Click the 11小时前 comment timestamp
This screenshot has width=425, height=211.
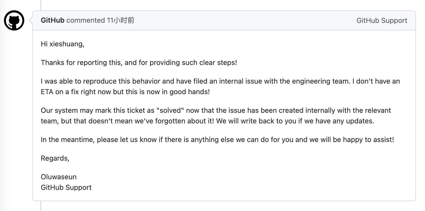pos(121,20)
